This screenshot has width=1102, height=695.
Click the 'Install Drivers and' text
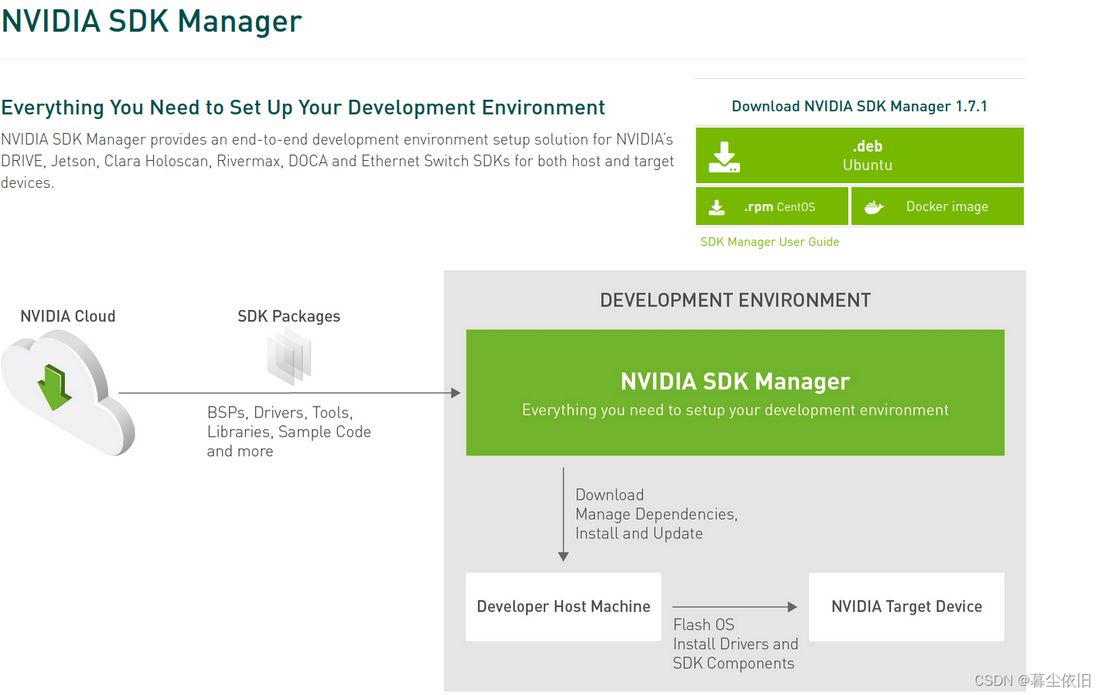coord(735,644)
